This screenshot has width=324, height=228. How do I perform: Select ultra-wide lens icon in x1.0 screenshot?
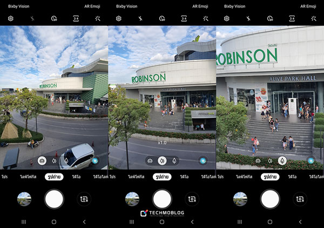[150, 160]
